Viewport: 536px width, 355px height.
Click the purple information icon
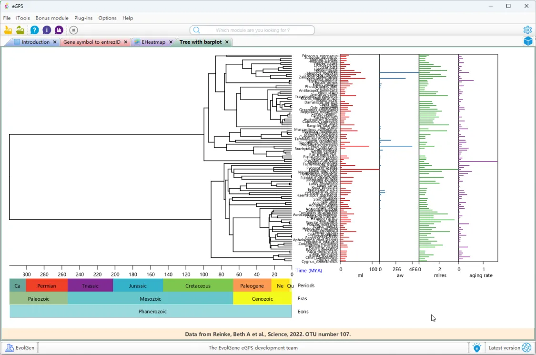(x=47, y=30)
